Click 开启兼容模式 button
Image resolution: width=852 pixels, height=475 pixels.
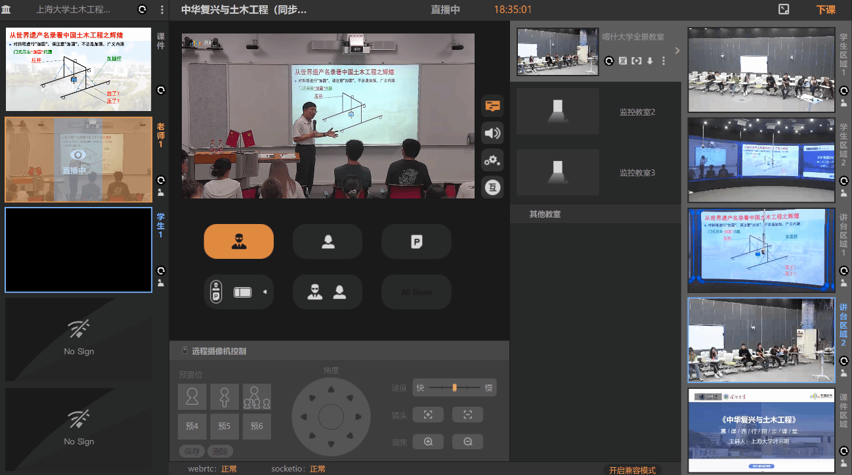point(632,470)
